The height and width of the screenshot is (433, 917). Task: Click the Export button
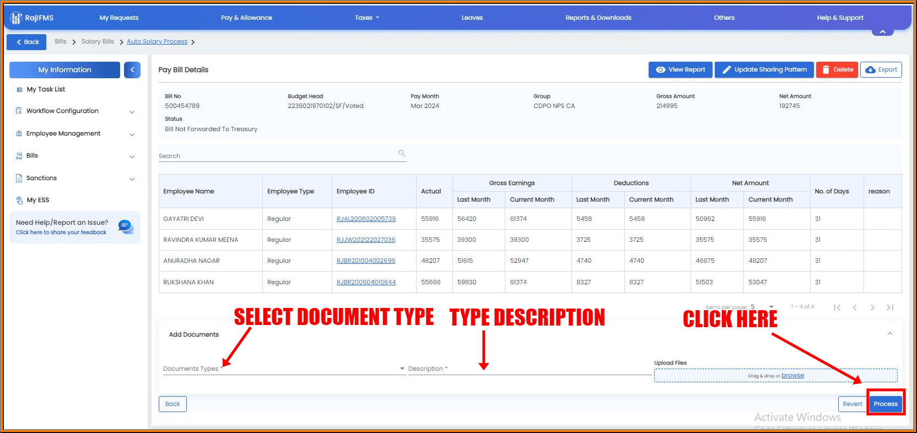(x=881, y=70)
